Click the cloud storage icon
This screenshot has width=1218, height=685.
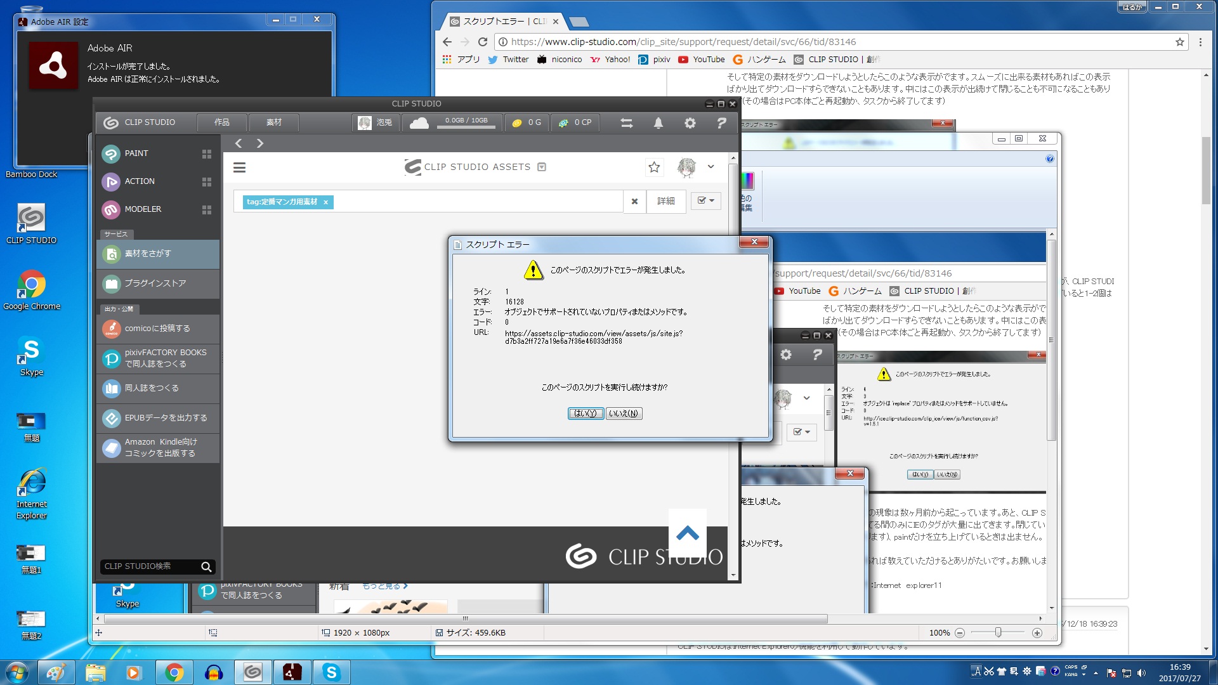[419, 123]
